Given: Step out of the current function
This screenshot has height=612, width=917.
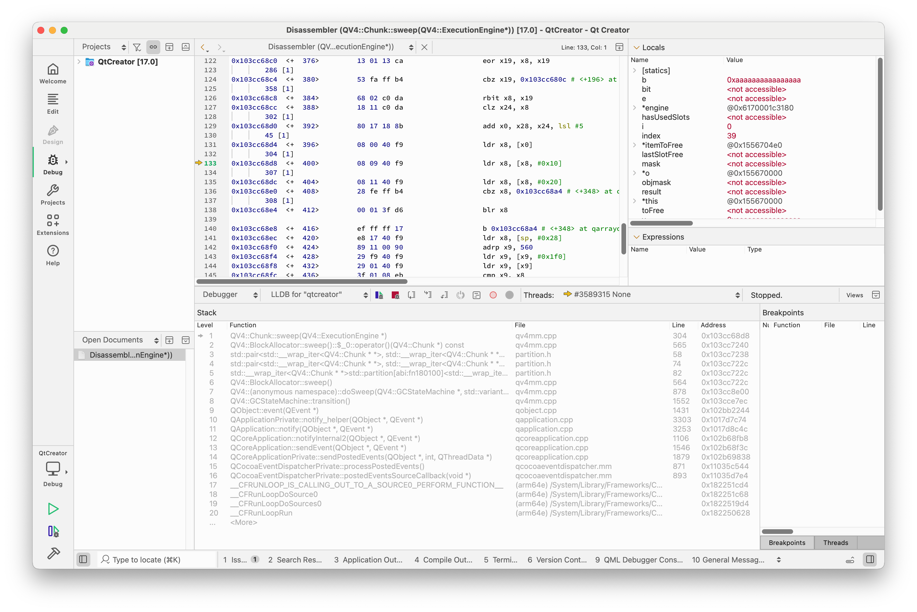Looking at the screenshot, I should click(x=444, y=295).
